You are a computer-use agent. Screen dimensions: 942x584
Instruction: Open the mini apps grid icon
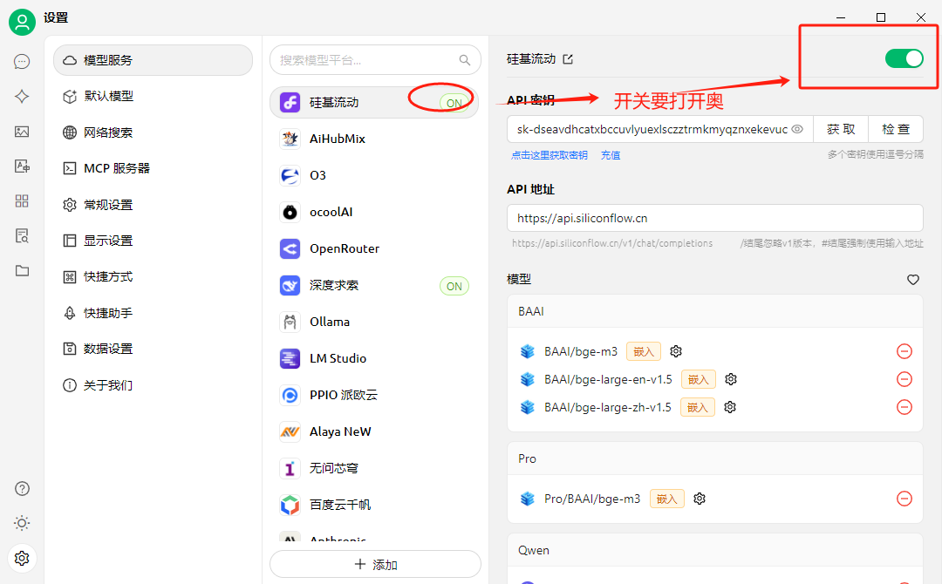(x=22, y=201)
